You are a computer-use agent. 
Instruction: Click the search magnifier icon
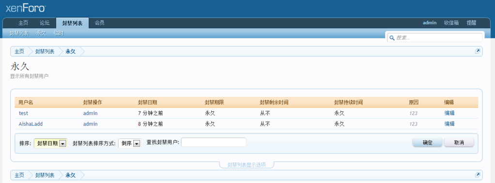[x=392, y=38]
